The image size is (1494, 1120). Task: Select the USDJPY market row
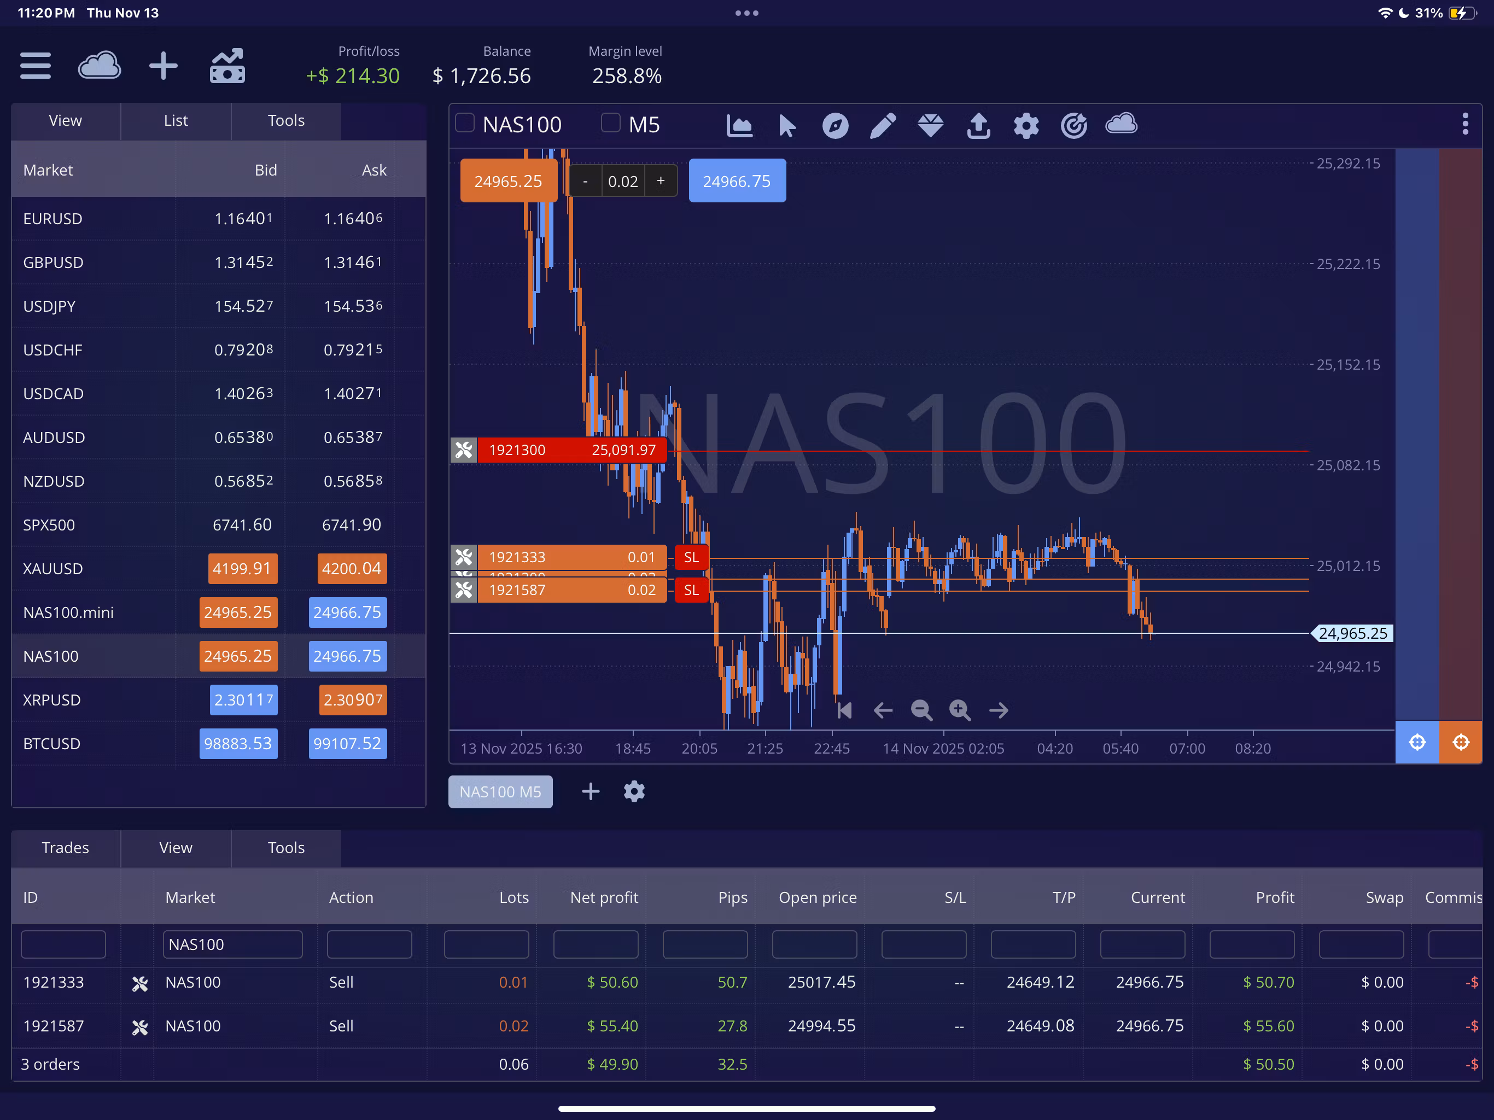coord(218,306)
